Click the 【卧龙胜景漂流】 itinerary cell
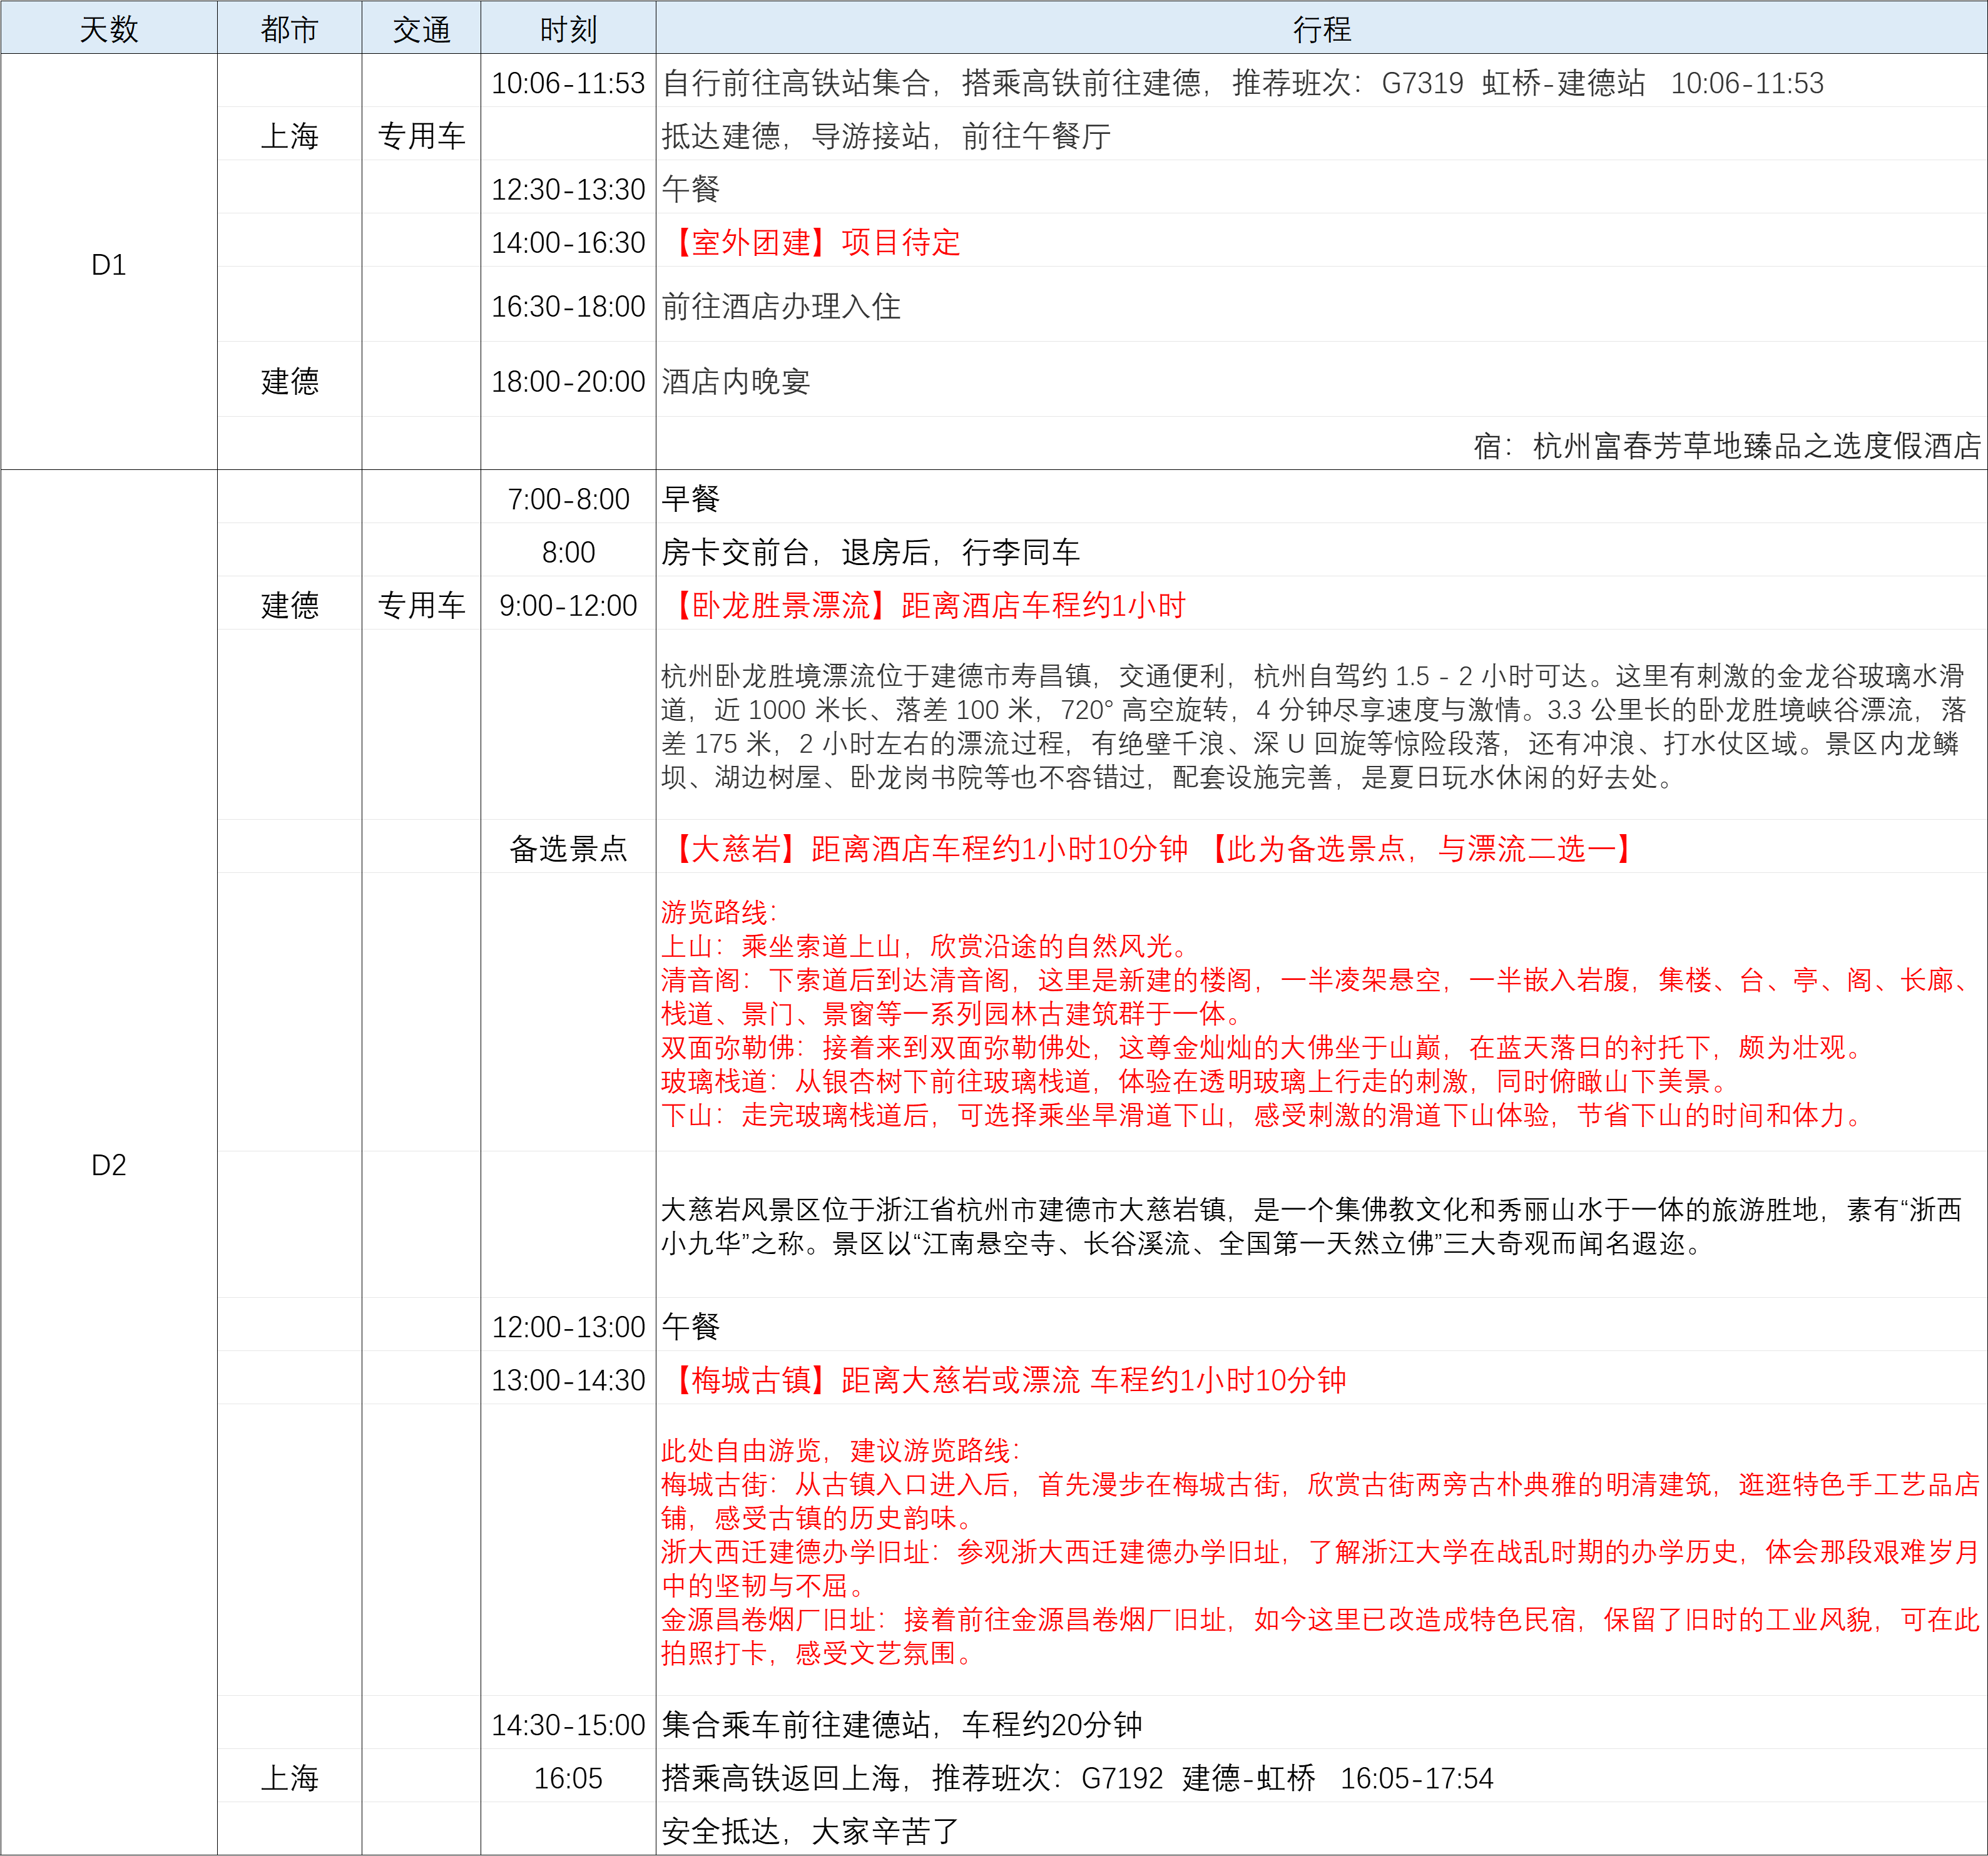This screenshot has height=1856, width=1988. [925, 605]
